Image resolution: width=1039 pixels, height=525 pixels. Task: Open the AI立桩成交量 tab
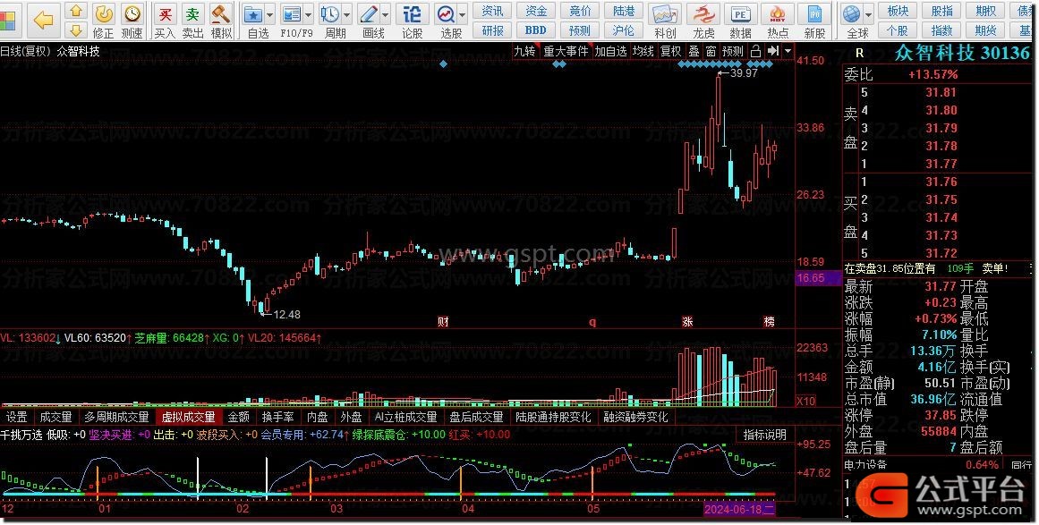tap(405, 417)
